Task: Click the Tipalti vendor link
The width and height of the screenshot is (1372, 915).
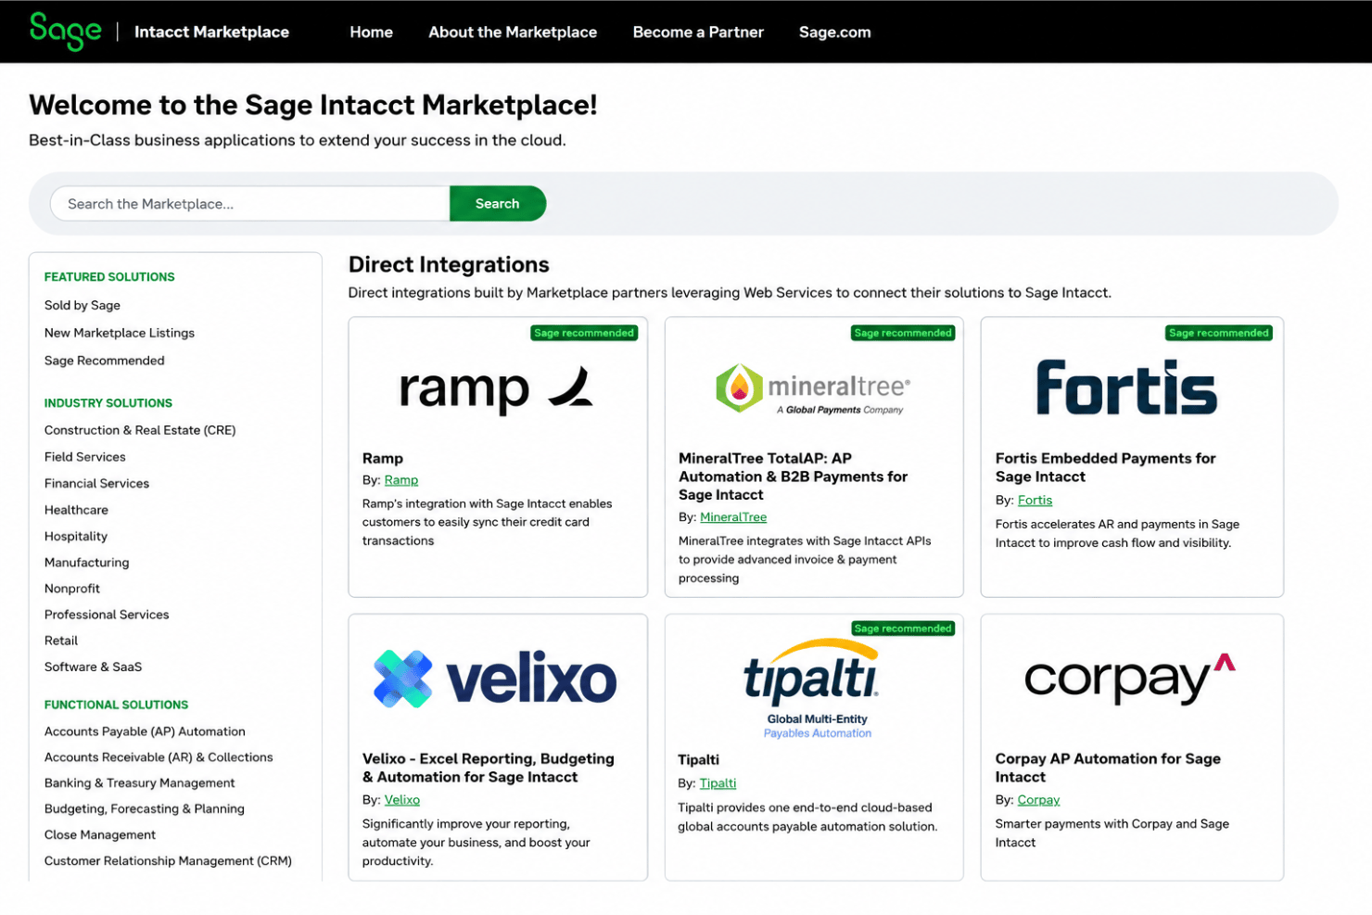Action: point(718,783)
